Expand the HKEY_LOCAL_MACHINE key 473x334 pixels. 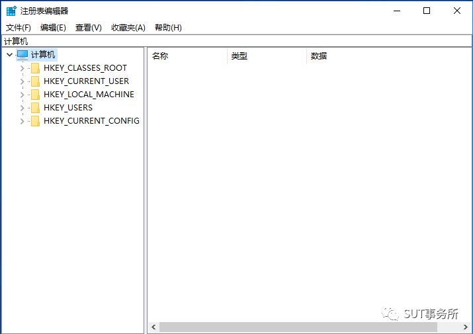pos(22,95)
